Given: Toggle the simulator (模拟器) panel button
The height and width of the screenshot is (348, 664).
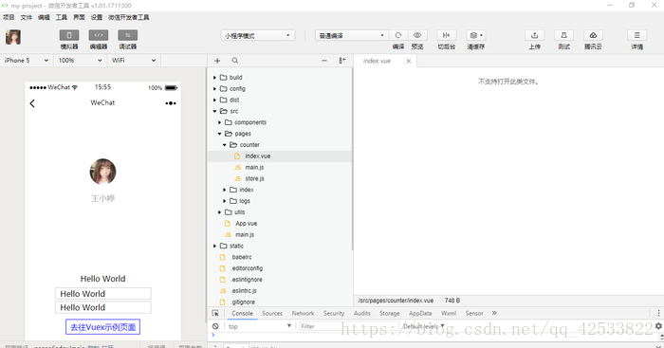Looking at the screenshot, I should click(69, 35).
